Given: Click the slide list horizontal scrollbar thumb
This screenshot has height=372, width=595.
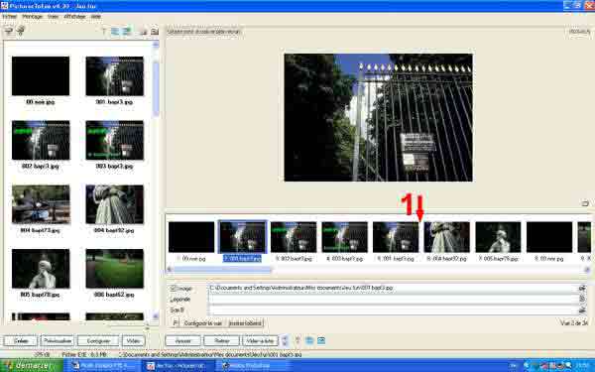Looking at the screenshot, I should 222,270.
